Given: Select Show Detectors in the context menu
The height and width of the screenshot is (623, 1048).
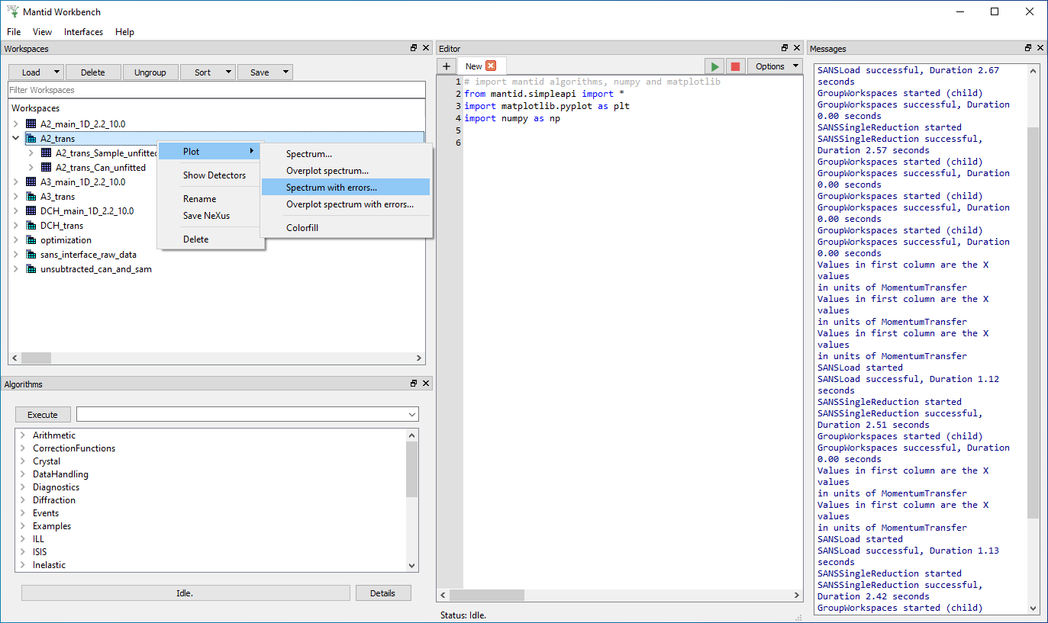Looking at the screenshot, I should pos(214,175).
